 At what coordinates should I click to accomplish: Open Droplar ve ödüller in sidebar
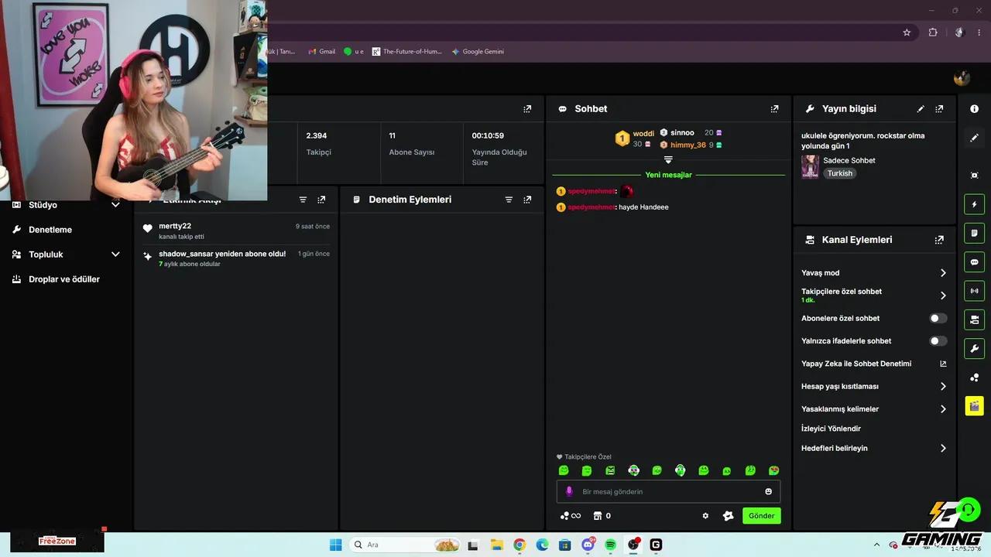pos(64,279)
